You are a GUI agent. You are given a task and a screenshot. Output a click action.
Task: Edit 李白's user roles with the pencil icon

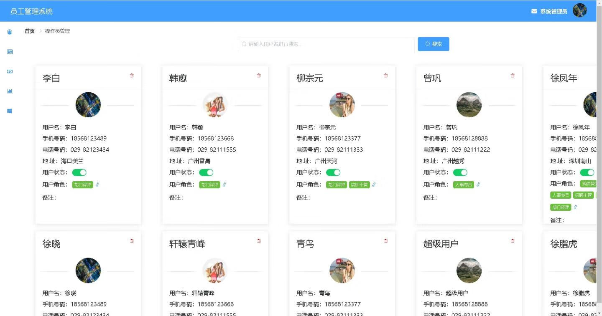coord(97,185)
